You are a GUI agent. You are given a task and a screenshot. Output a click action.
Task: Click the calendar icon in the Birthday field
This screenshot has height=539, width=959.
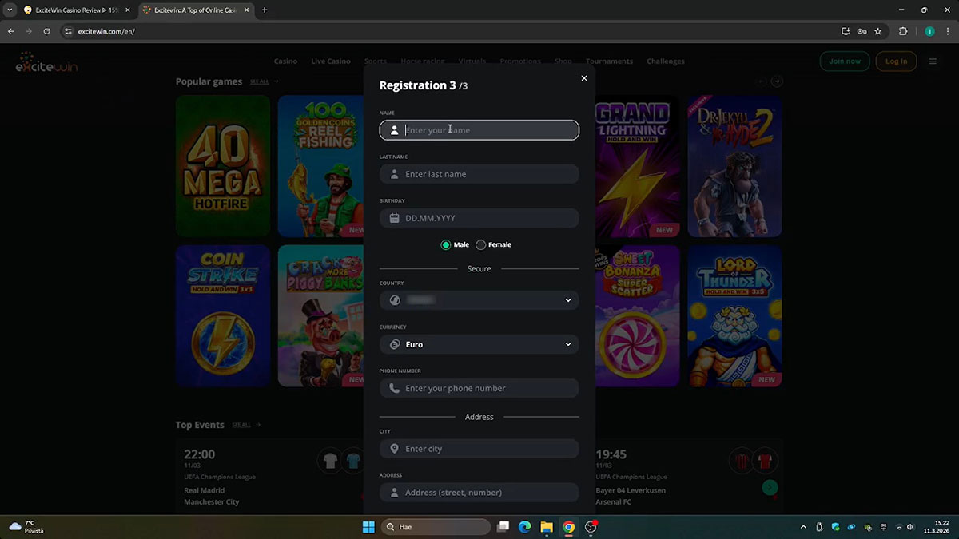pyautogui.click(x=394, y=217)
